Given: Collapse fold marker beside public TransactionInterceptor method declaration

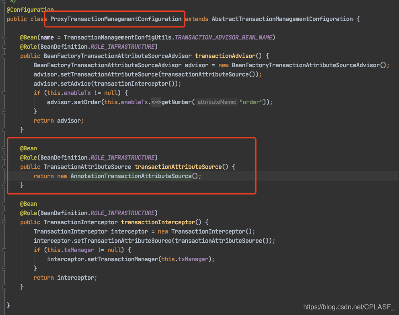Looking at the screenshot, I should click(x=4, y=222).
